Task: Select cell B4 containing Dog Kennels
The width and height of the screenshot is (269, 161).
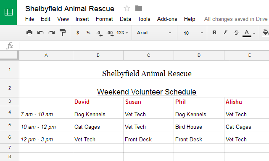Action: pos(98,112)
